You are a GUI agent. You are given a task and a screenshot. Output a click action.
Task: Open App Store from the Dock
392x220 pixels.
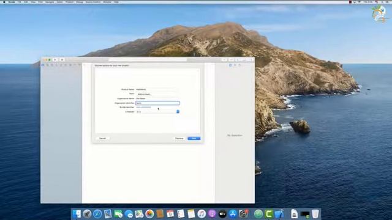[x=233, y=214]
